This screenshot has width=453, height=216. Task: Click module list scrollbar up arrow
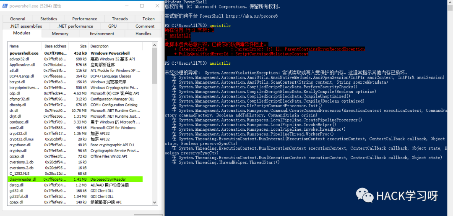tap(154, 45)
